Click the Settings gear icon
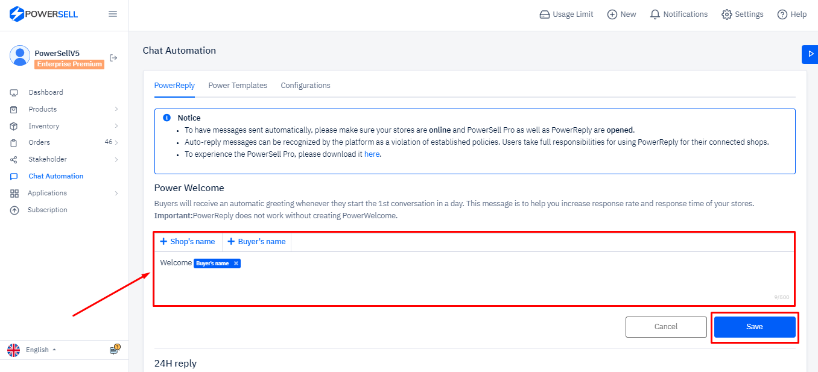This screenshot has height=372, width=818. pos(727,14)
